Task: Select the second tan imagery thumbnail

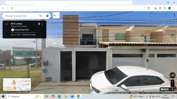Action: 165,89
